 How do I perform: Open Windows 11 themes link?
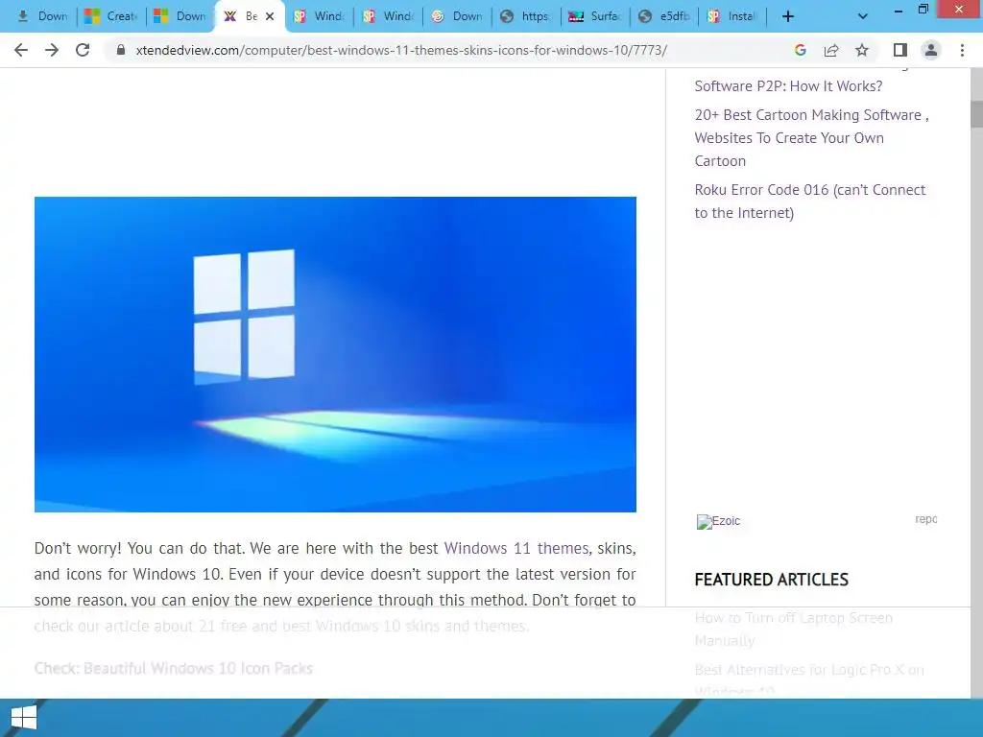click(516, 548)
